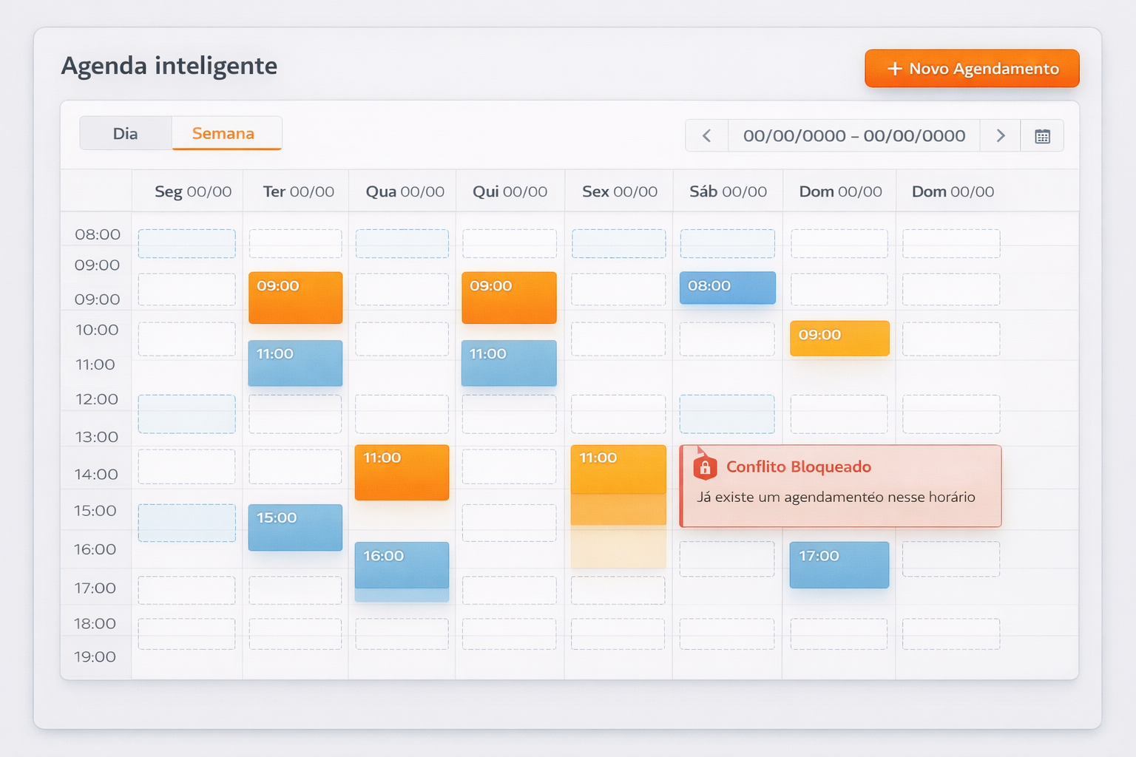Click the plus icon inside Novo Agendamento
The width and height of the screenshot is (1136, 757).
[x=893, y=68]
